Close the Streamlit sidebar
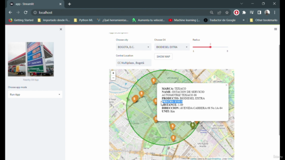Screen dimensions: 285x160 61,29
